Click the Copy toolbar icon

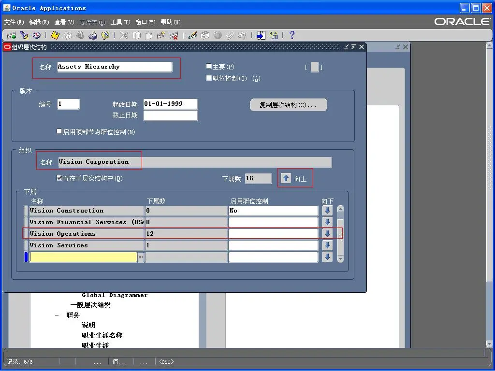click(x=136, y=35)
